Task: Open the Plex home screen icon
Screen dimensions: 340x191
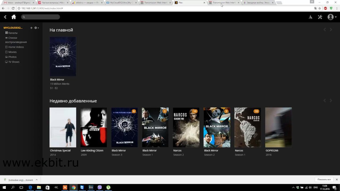Action: [x=14, y=17]
